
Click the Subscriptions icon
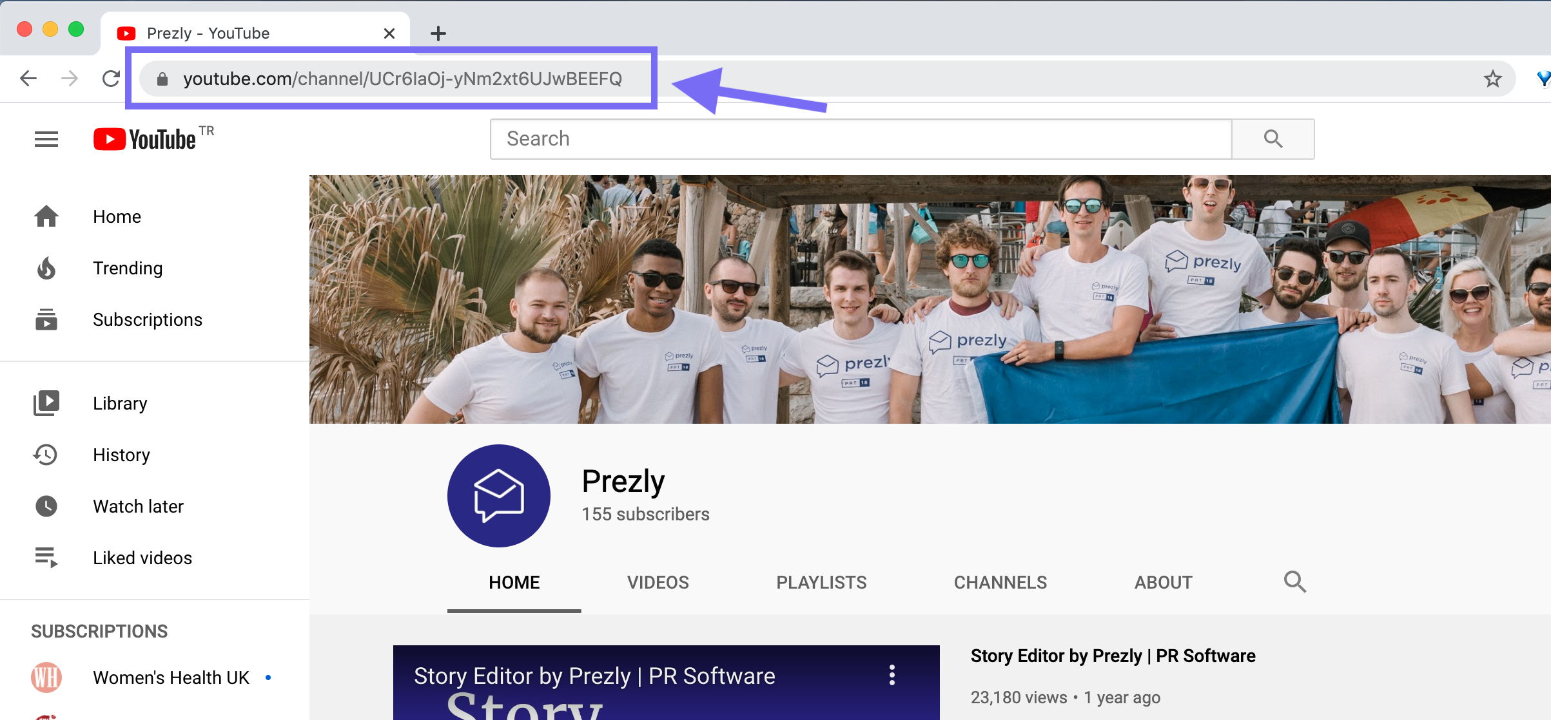(x=46, y=319)
